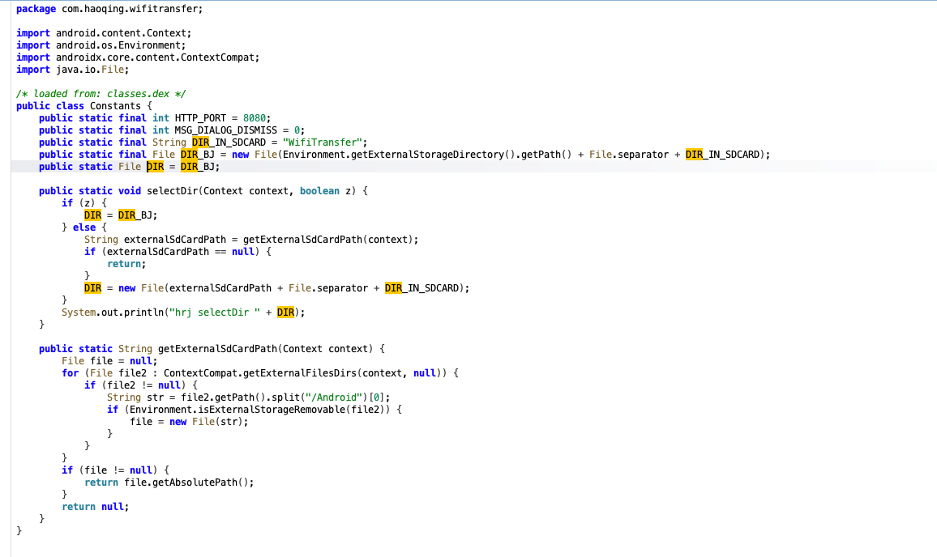Click the java.io.File import
Image resolution: width=937 pixels, height=557 pixels.
point(87,70)
